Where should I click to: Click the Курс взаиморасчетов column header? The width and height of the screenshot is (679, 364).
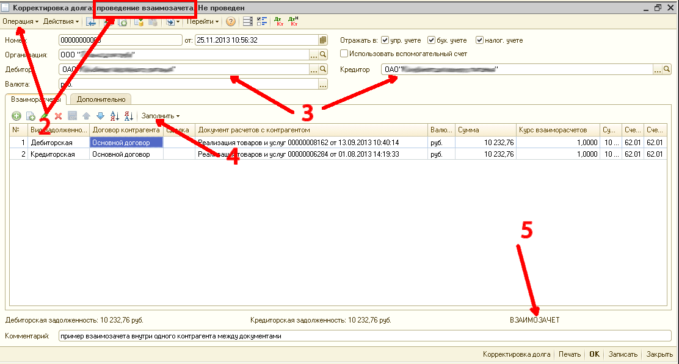[x=557, y=130]
